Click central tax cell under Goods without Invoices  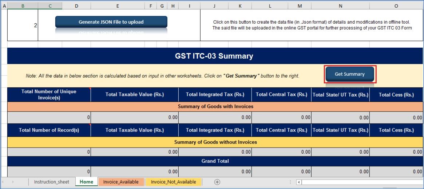pos(281,152)
